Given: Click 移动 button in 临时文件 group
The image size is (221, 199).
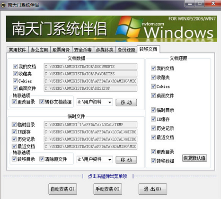Looking at the screenshot, I should [126, 160].
